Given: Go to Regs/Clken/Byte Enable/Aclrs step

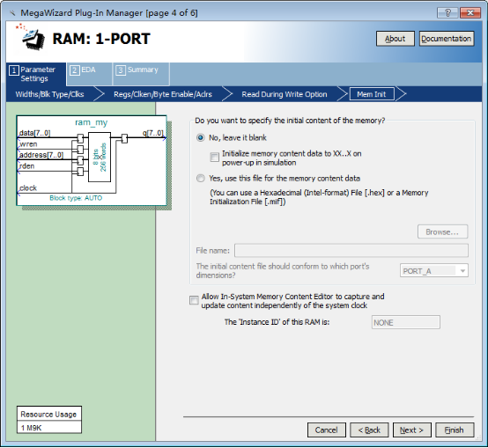Looking at the screenshot, I should pyautogui.click(x=163, y=94).
